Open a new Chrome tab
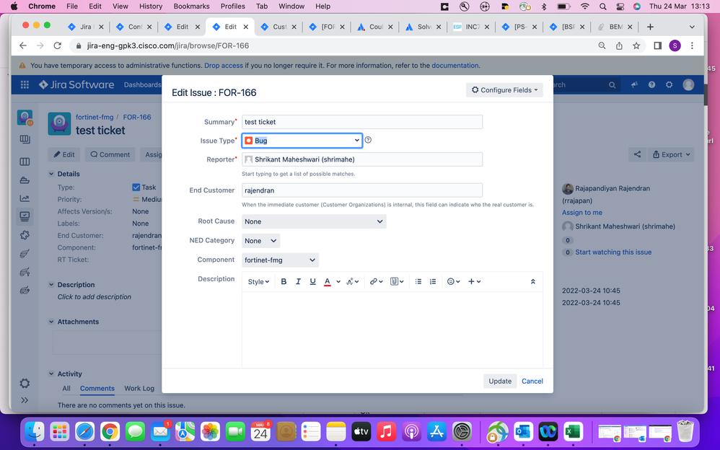The height and width of the screenshot is (450, 720). pos(650,27)
